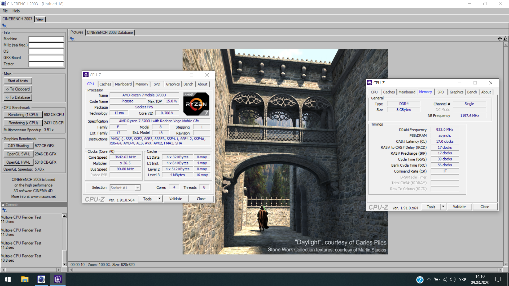Viewport: 509px width, 286px height.
Task: Click console scrollbar down arrow
Action: [64, 264]
